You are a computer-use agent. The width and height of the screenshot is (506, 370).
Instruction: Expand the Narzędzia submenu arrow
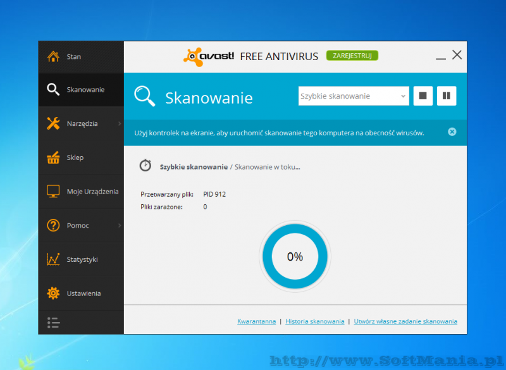pyautogui.click(x=120, y=123)
